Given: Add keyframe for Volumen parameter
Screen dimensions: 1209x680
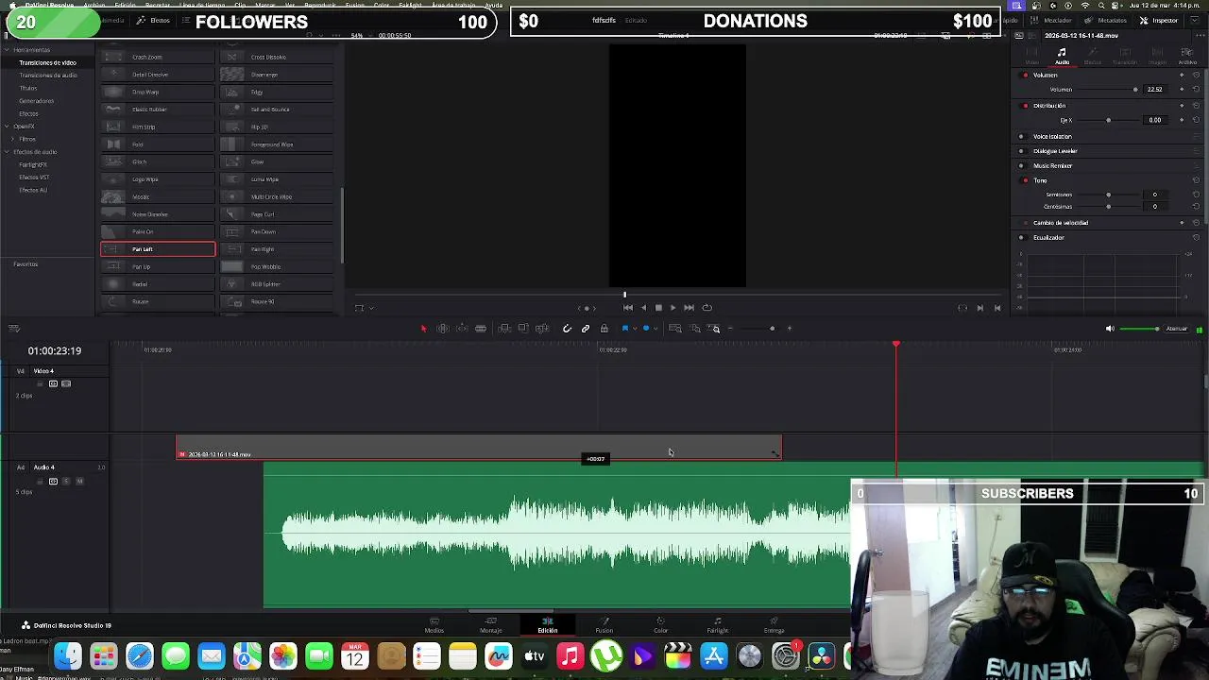Looking at the screenshot, I should click(x=1182, y=89).
